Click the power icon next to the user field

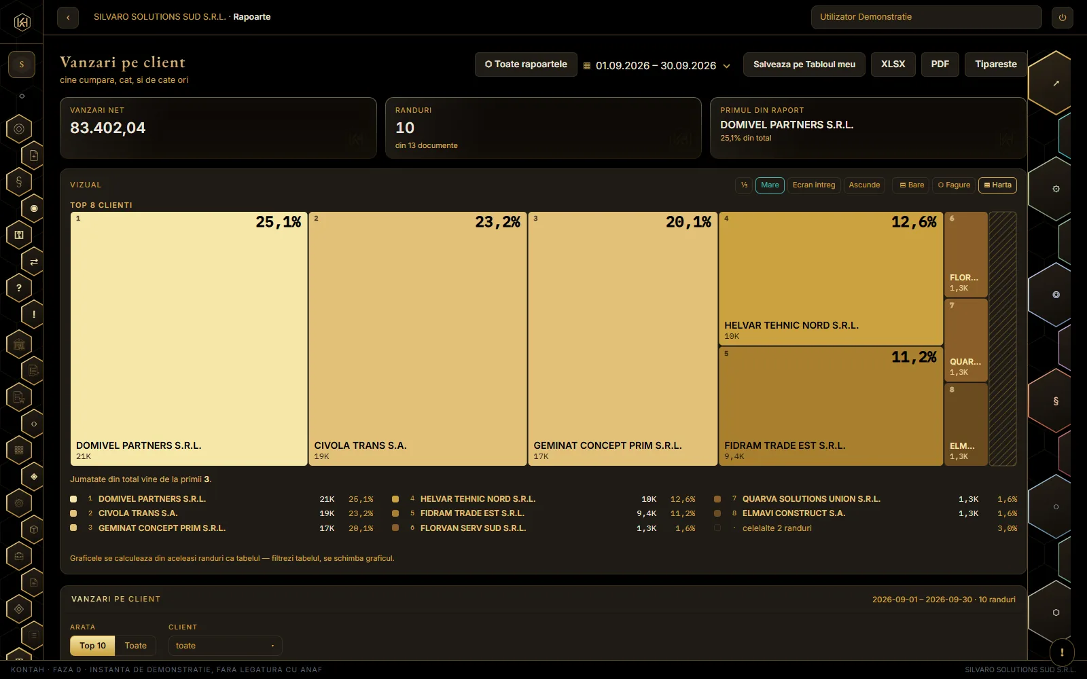point(1062,17)
